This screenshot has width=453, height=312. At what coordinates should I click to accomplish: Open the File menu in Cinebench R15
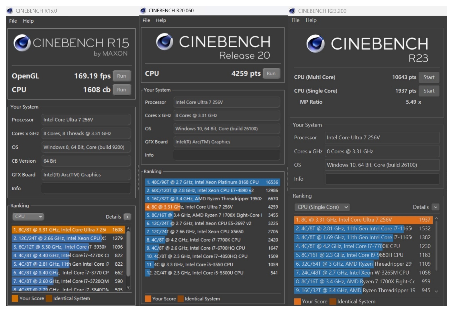[x=13, y=21]
